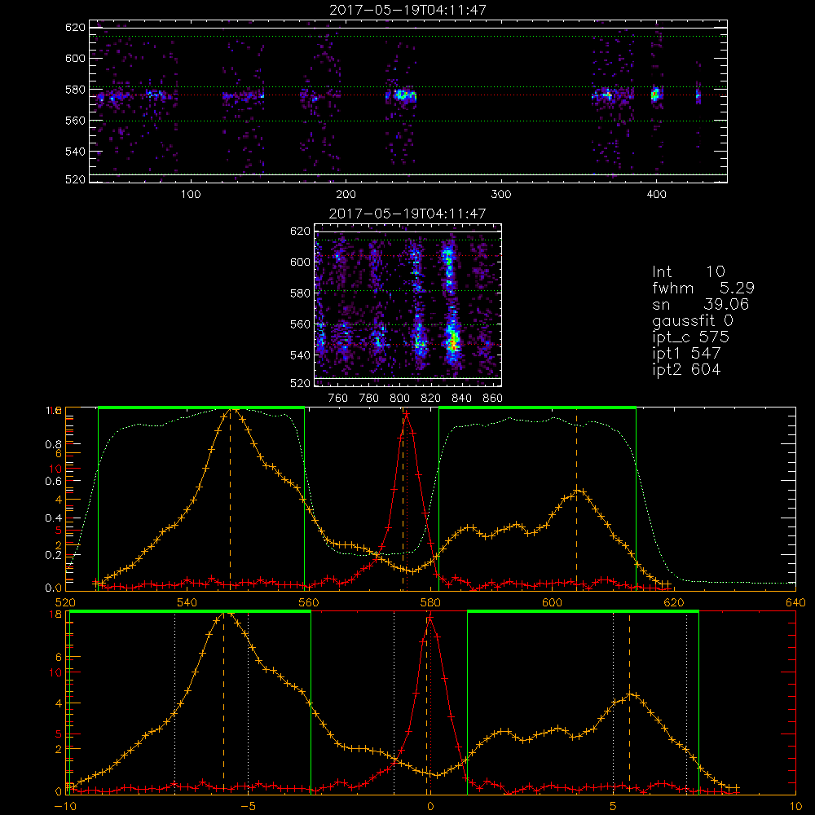This screenshot has width=815, height=815.
Task: Select the 'ipt1 547' readout text
Action: (x=686, y=354)
